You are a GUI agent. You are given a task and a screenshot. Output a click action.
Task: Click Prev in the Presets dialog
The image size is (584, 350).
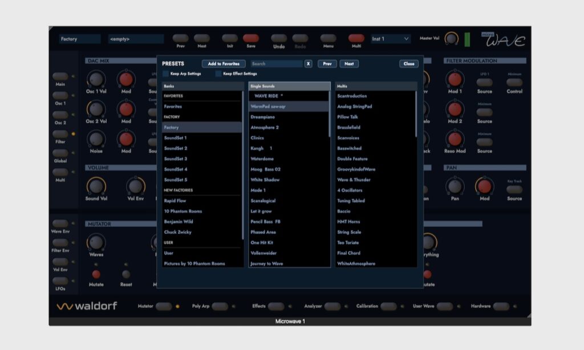point(327,64)
